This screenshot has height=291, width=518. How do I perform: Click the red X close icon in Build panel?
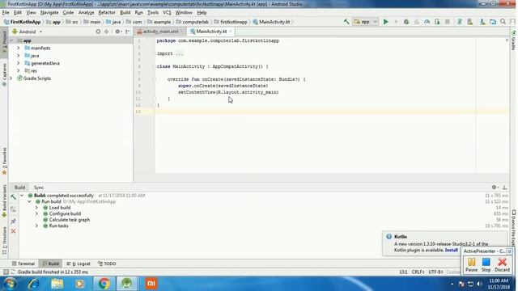point(13,231)
